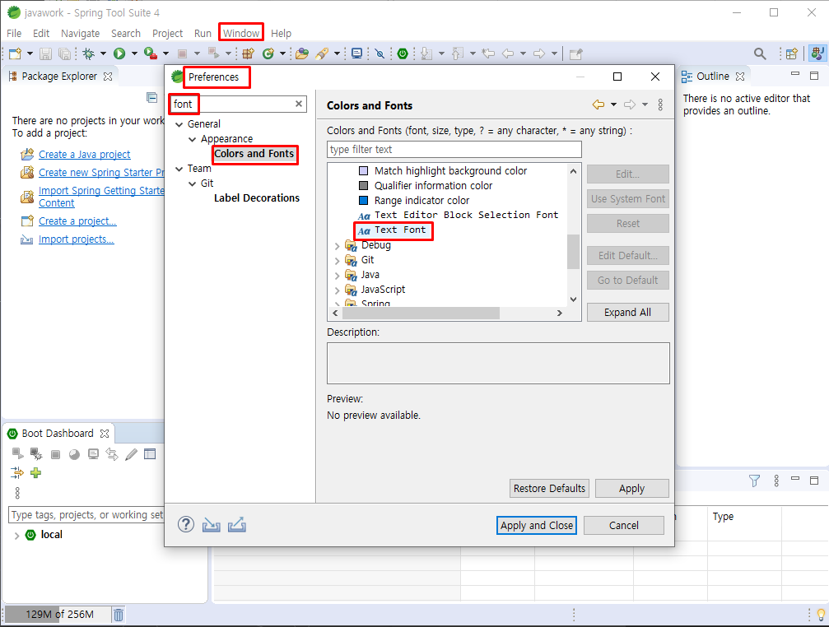Open the Edit menu

(40, 33)
